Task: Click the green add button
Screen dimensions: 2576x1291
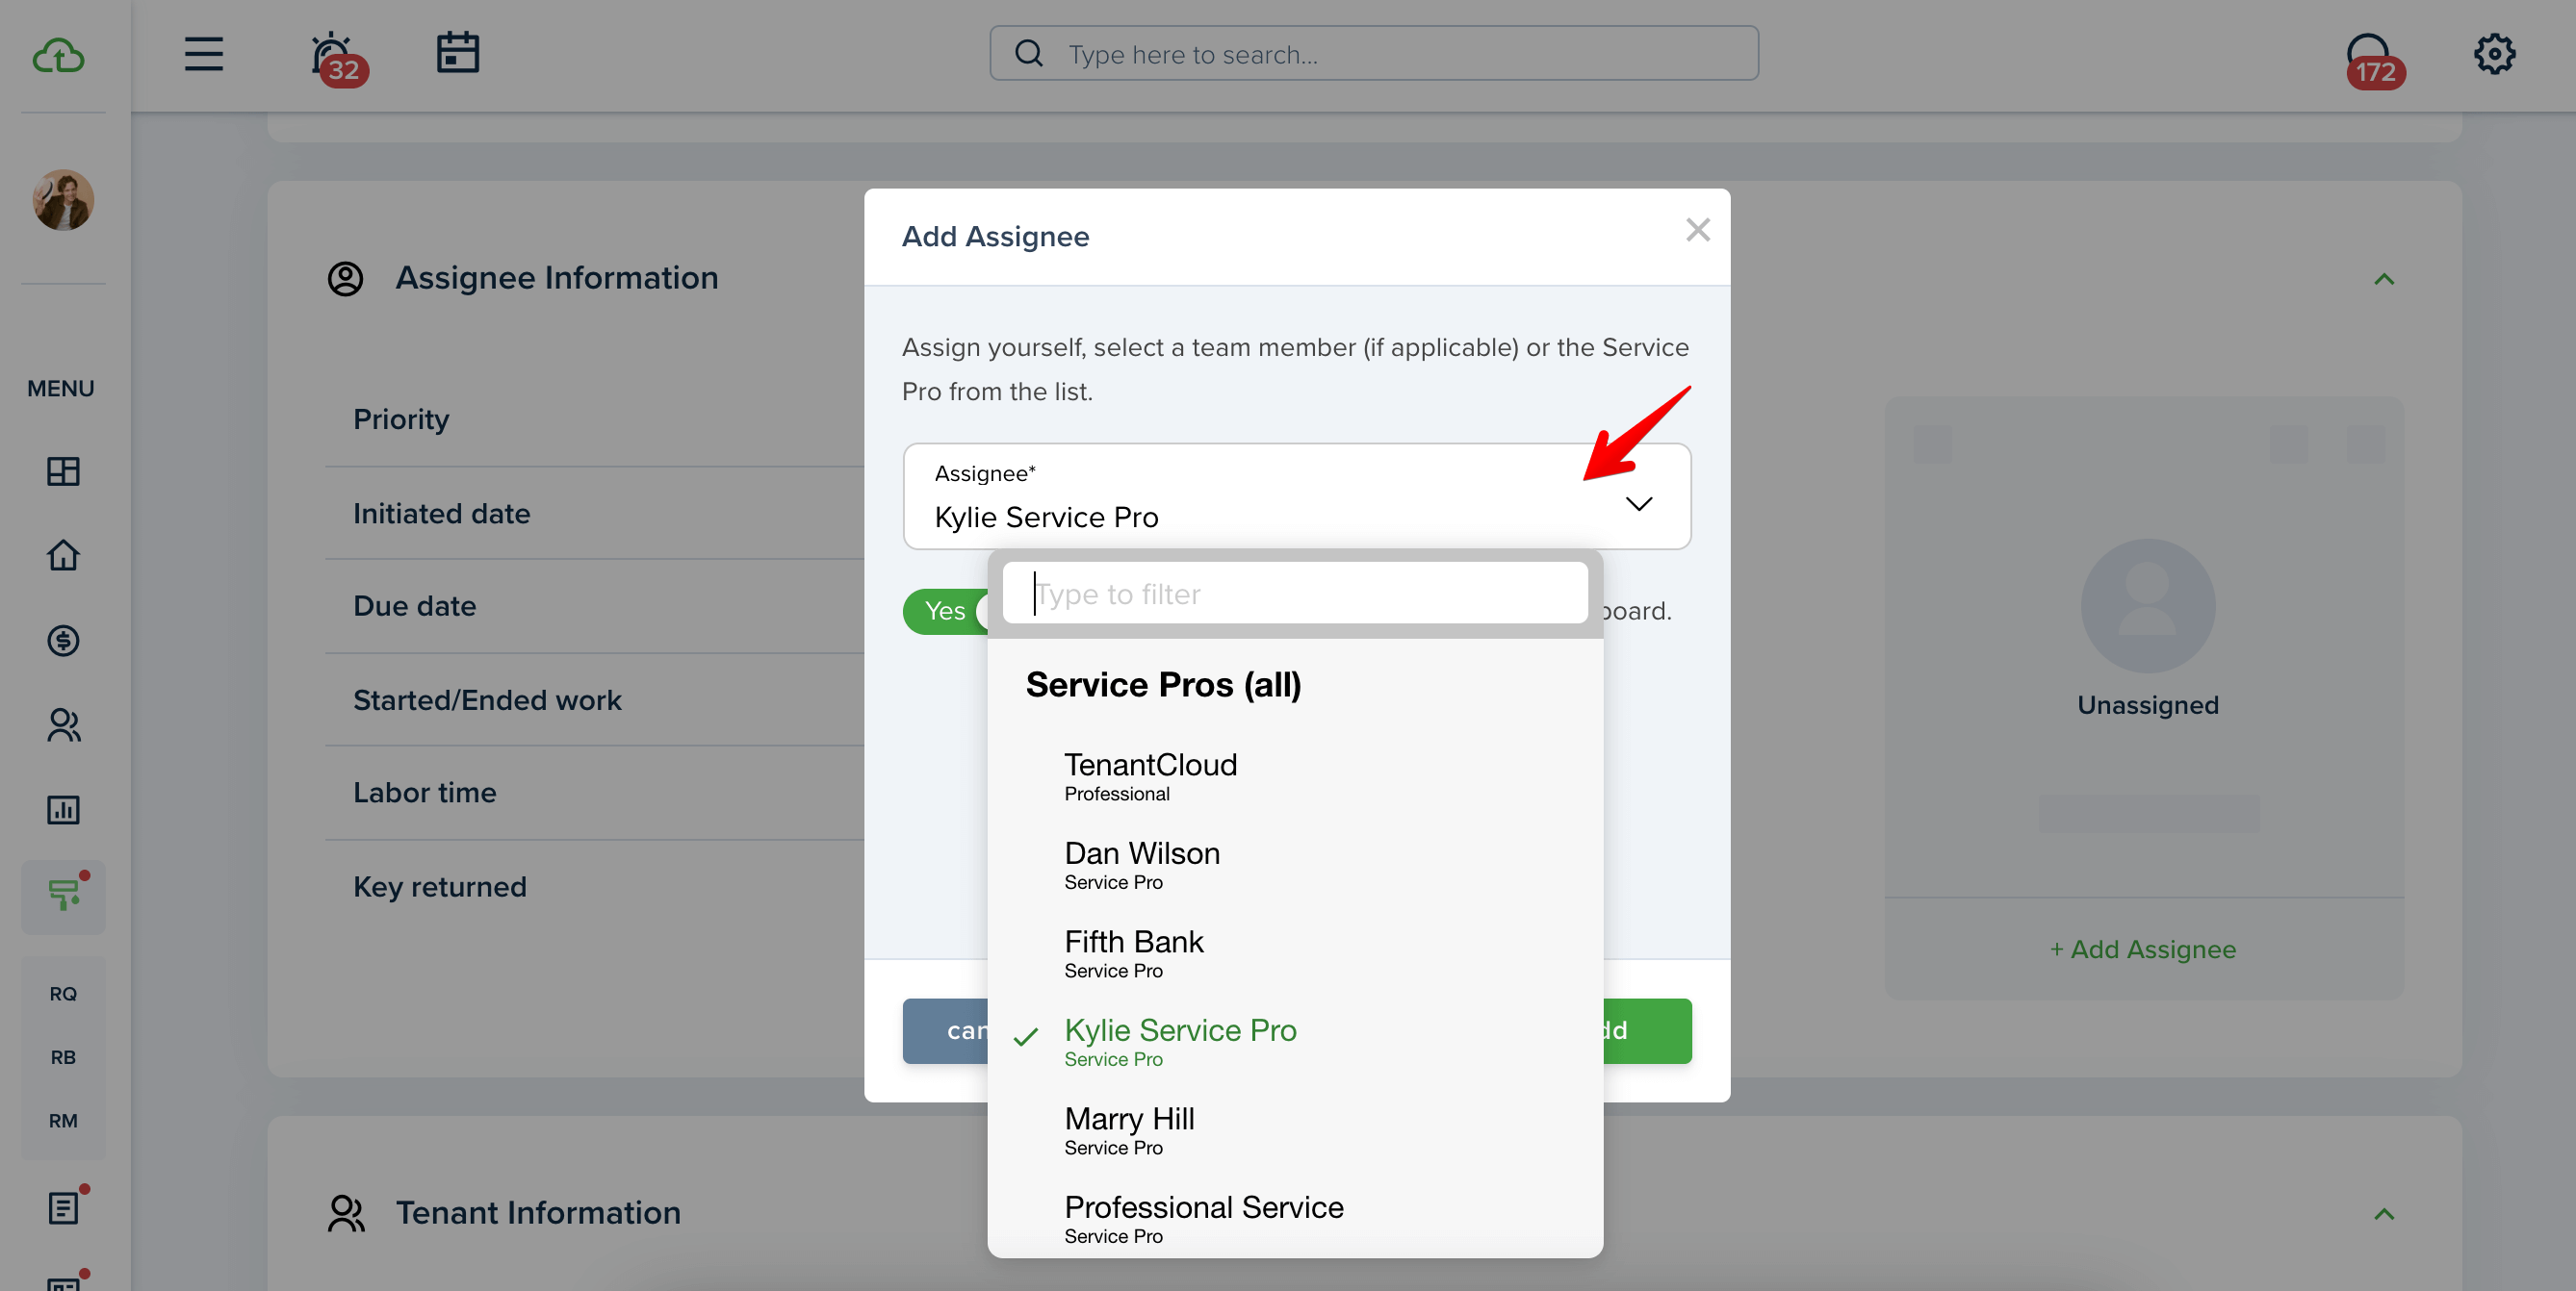Action: [x=1647, y=1030]
